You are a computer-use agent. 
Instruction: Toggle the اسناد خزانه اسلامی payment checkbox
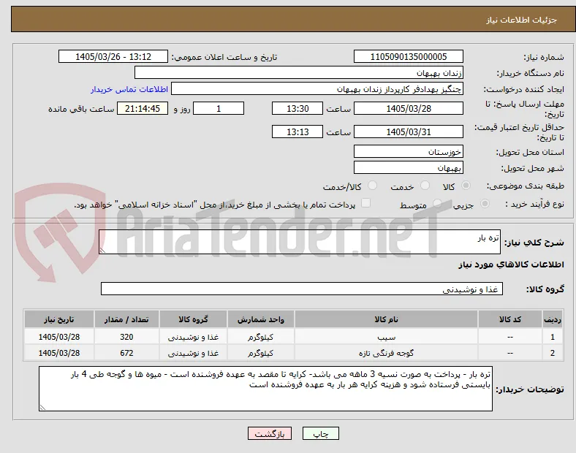pos(365,203)
